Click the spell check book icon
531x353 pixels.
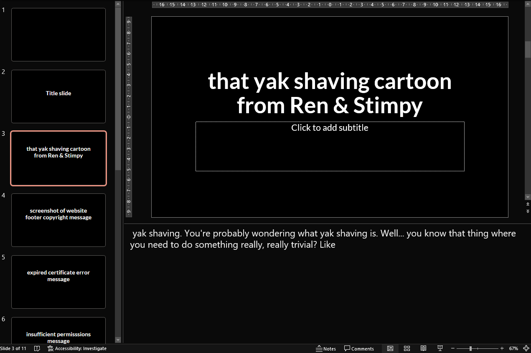(37, 348)
